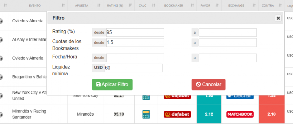Sort by Favor column header

(209, 6)
